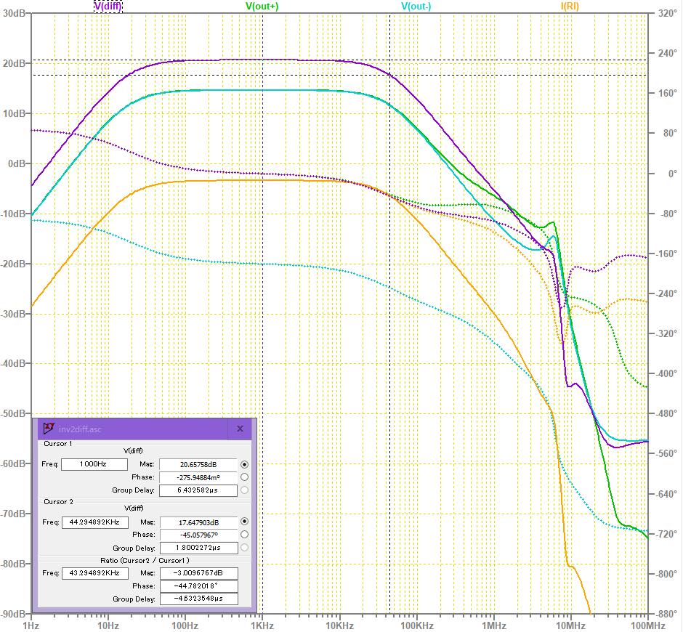This screenshot has width=683, height=632.
Task: Click the V(diff) trace label
Action: [108, 6]
